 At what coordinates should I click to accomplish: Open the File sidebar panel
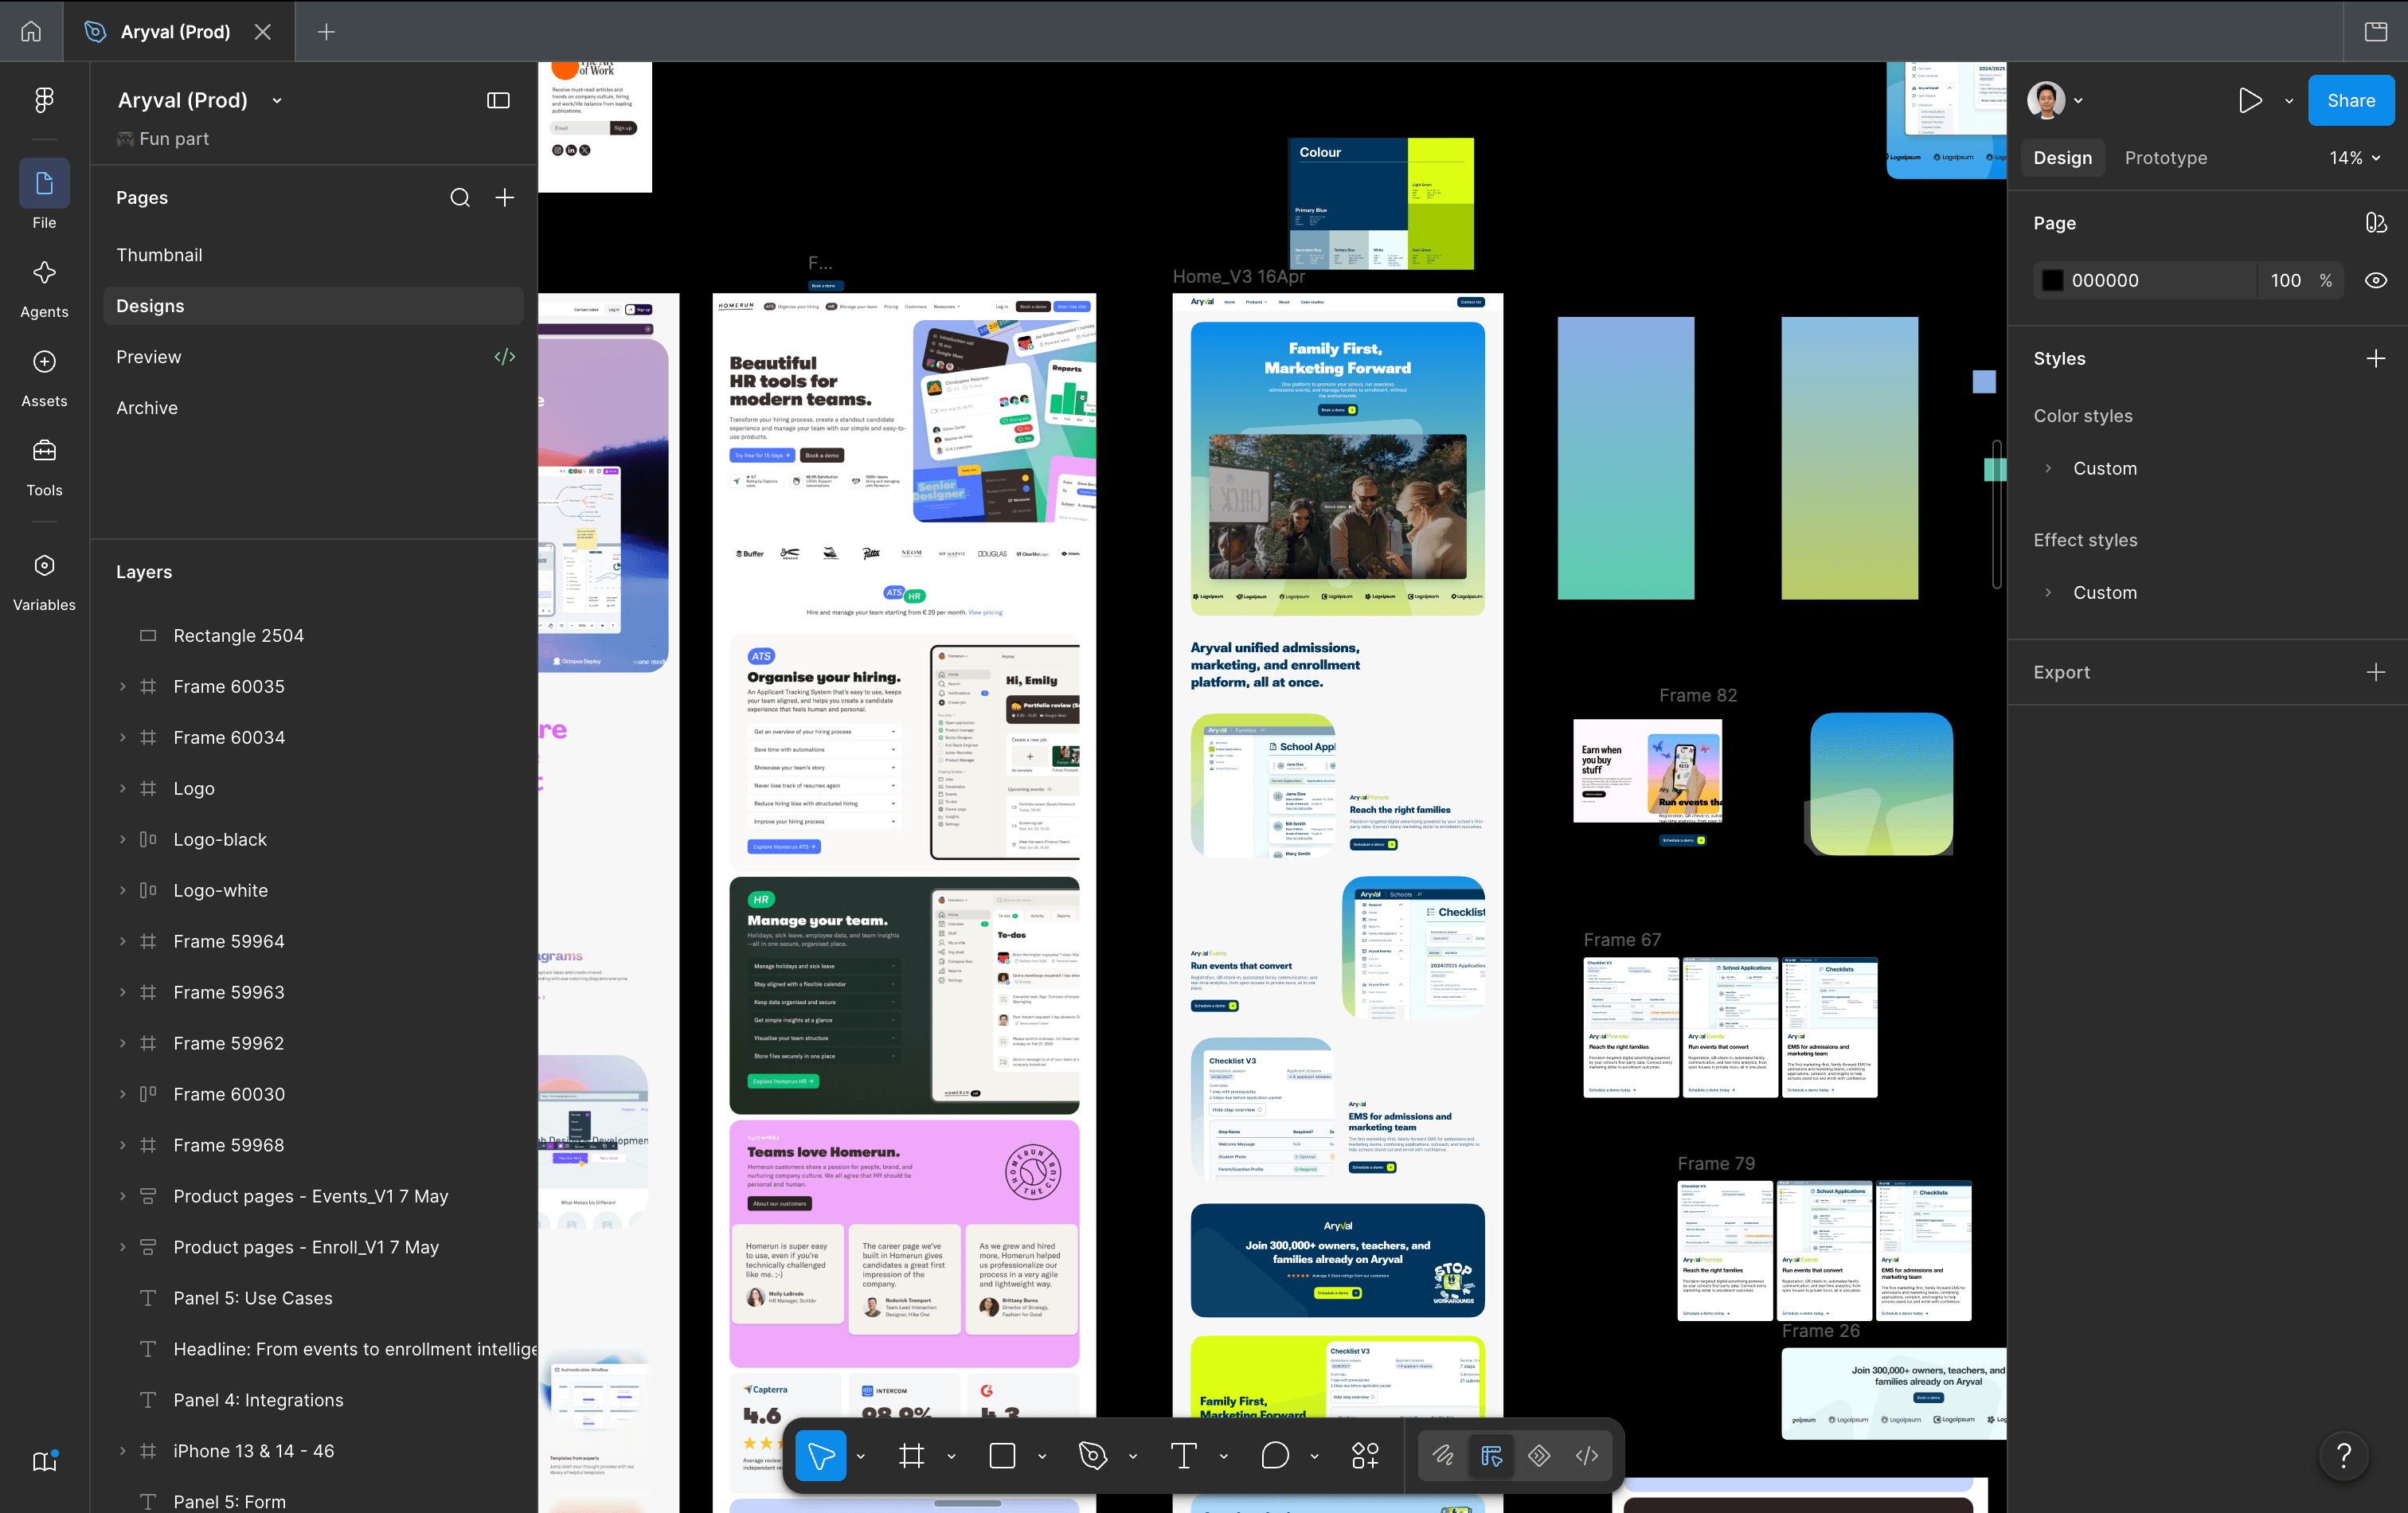pyautogui.click(x=44, y=195)
